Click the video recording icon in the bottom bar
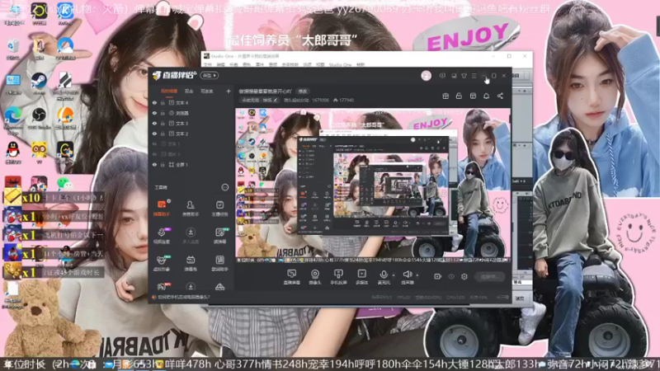The height and width of the screenshot is (371, 660). click(437, 276)
